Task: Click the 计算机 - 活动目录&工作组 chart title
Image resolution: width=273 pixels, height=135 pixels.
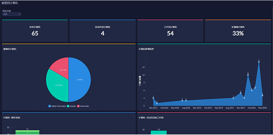Action: 151,118
